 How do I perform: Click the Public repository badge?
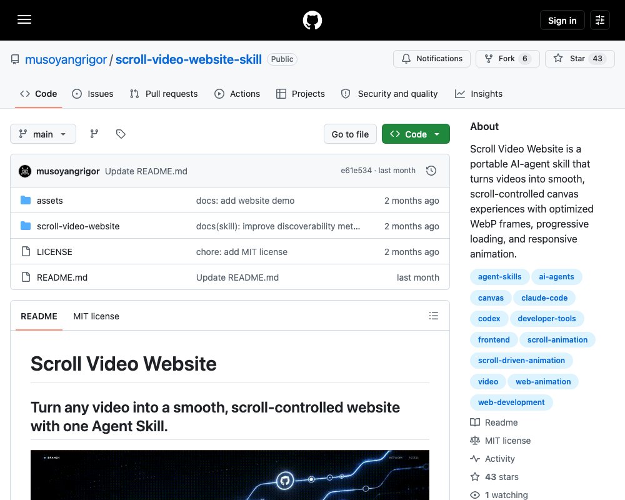click(282, 59)
